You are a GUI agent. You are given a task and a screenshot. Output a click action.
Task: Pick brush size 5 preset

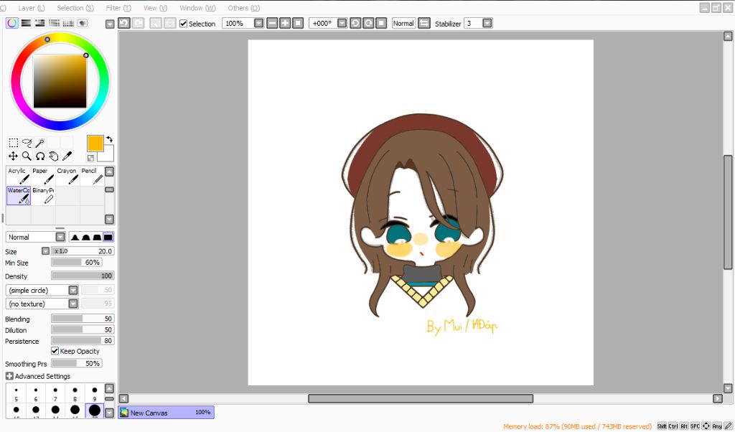(x=16, y=393)
